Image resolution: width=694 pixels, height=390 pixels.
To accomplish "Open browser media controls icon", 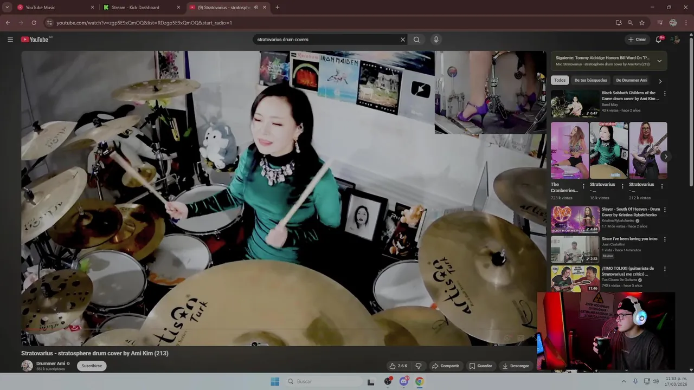I will (x=660, y=23).
